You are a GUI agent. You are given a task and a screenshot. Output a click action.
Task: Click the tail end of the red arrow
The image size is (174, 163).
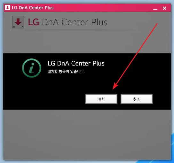(156, 24)
